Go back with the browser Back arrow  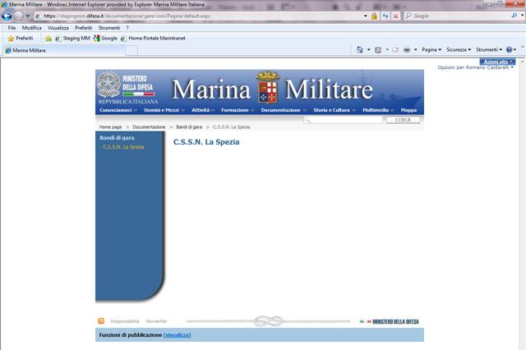[x=7, y=16]
